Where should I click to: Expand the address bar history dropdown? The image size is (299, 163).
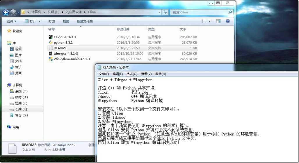159,12
